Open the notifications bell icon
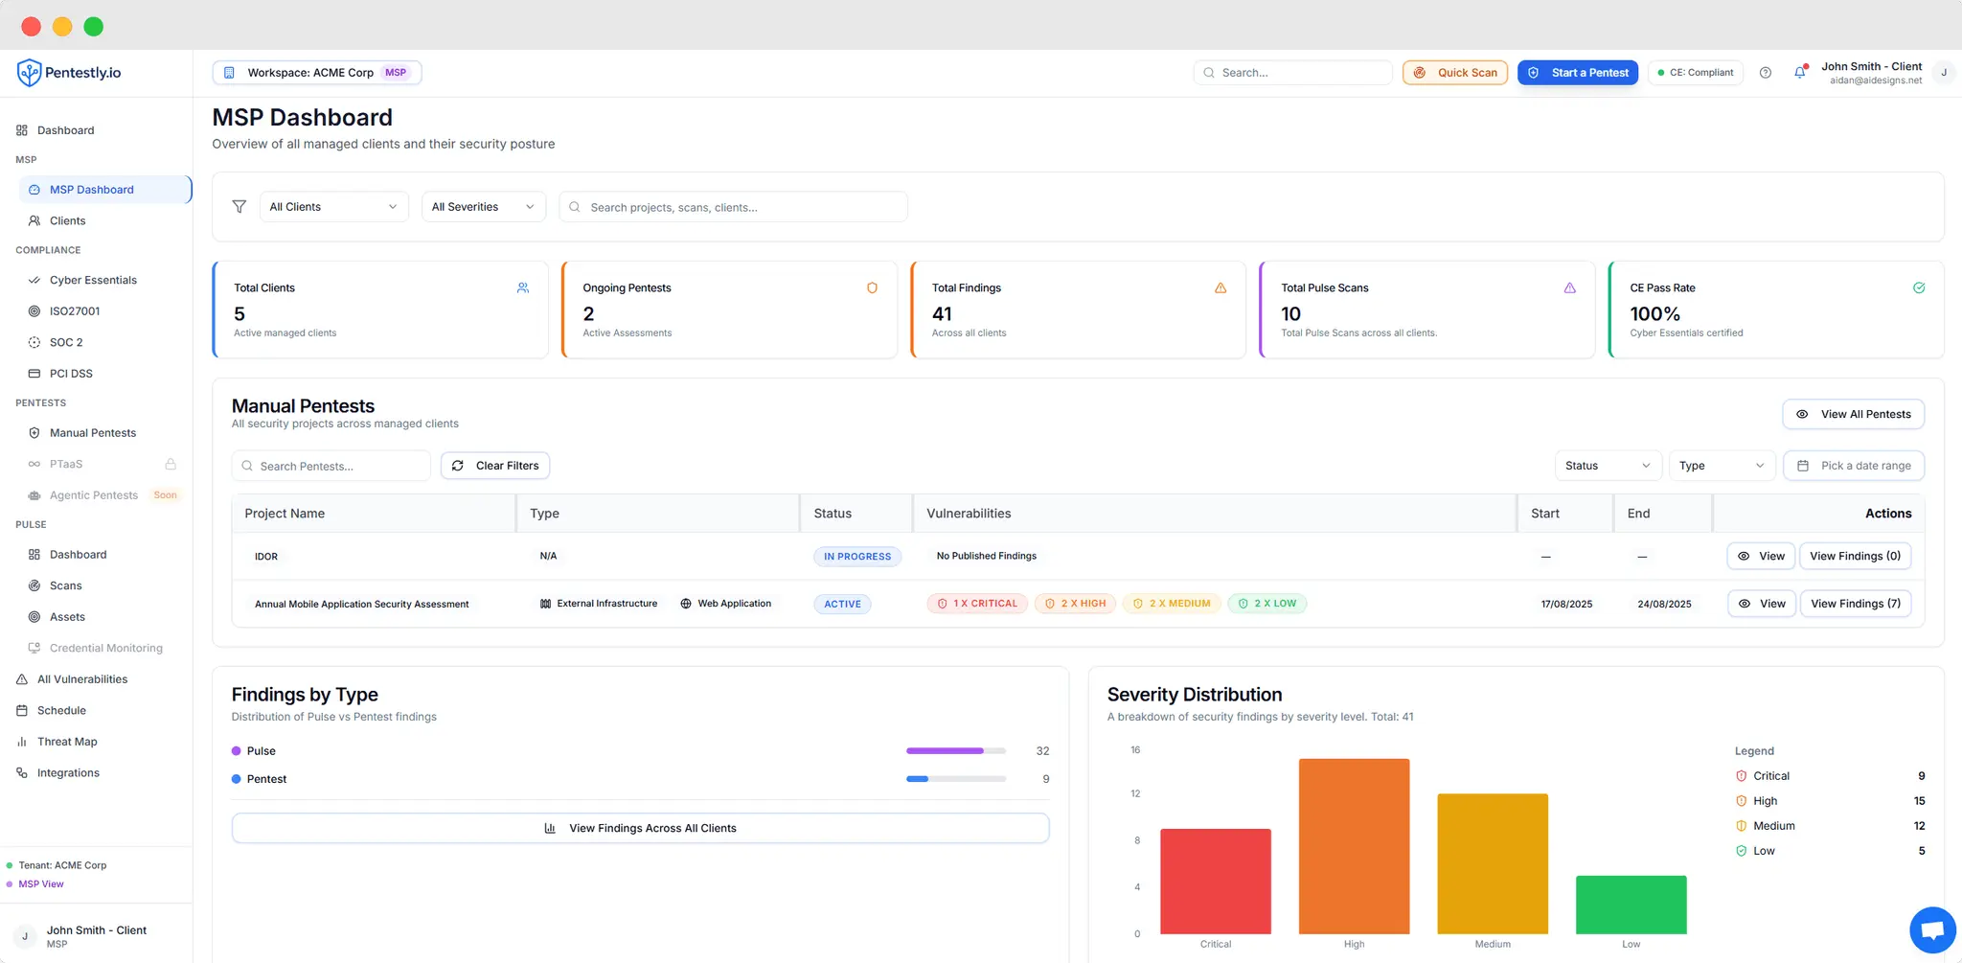Screen dimensions: 1962x963 [x=1800, y=72]
